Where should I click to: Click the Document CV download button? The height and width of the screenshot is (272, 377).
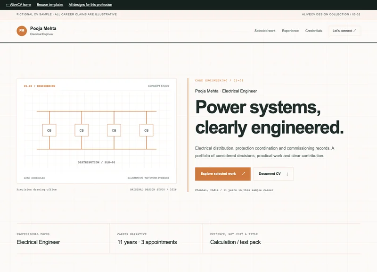click(x=273, y=174)
